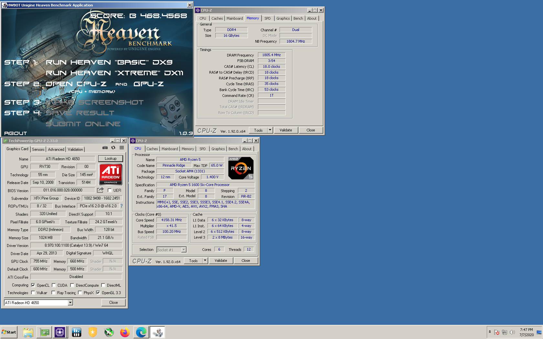Click Validate in the Memory CPU-Z window
The height and width of the screenshot is (339, 543).
(286, 130)
